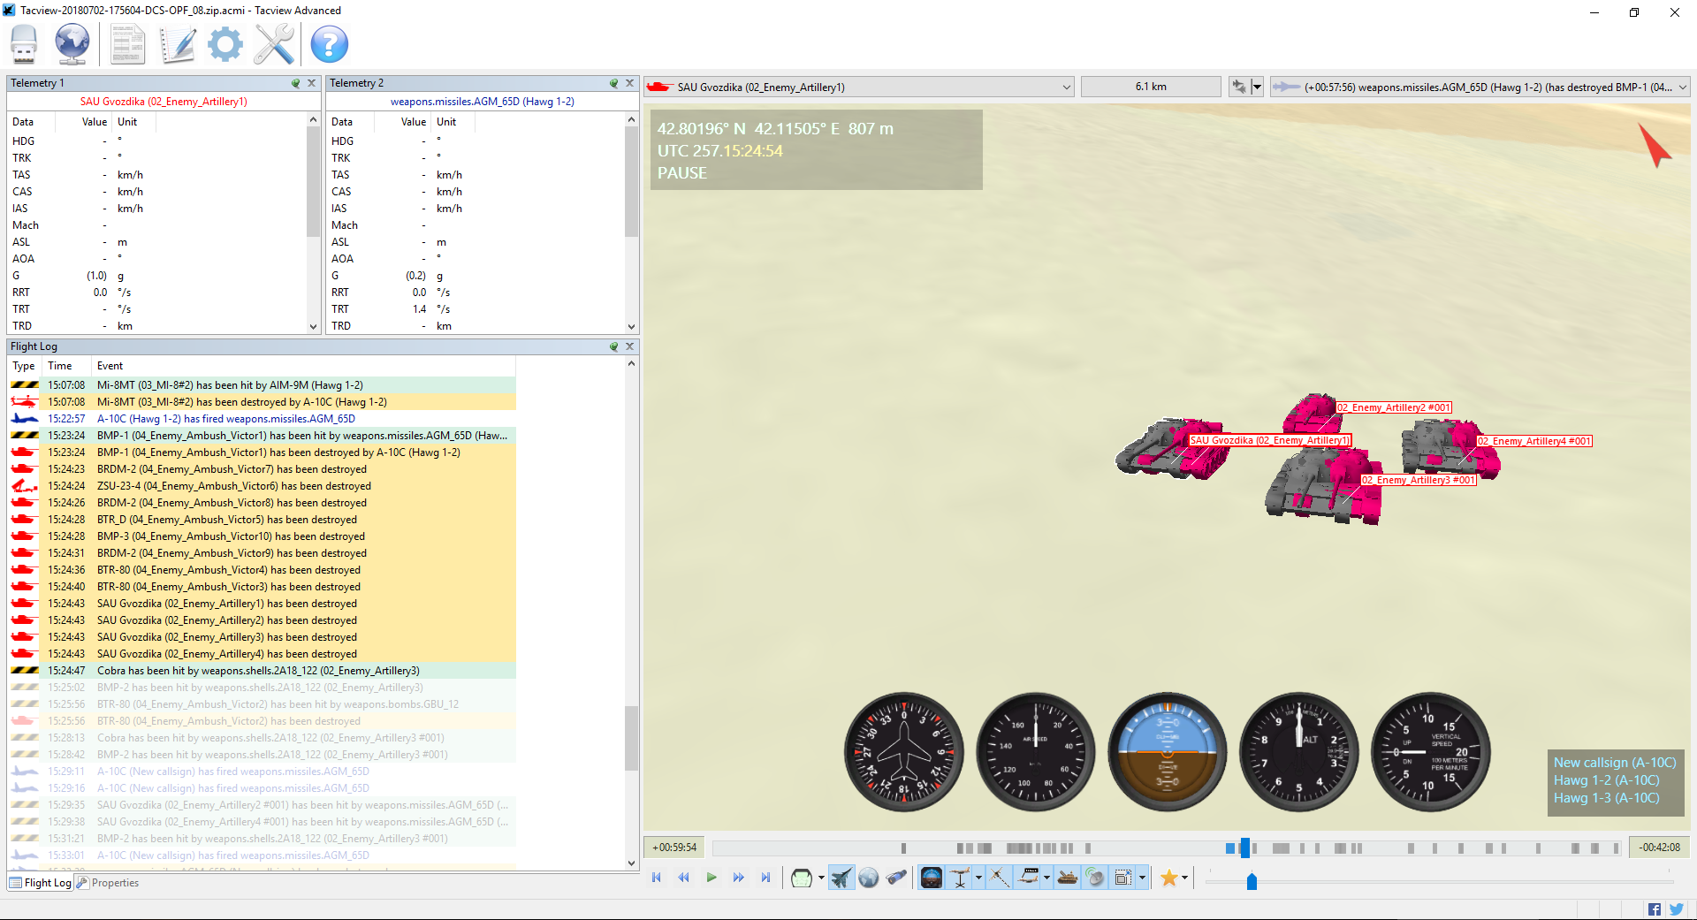
Task: Click the 02_Enemy_Artillery2 #001 label in 3D view
Action: point(1394,407)
